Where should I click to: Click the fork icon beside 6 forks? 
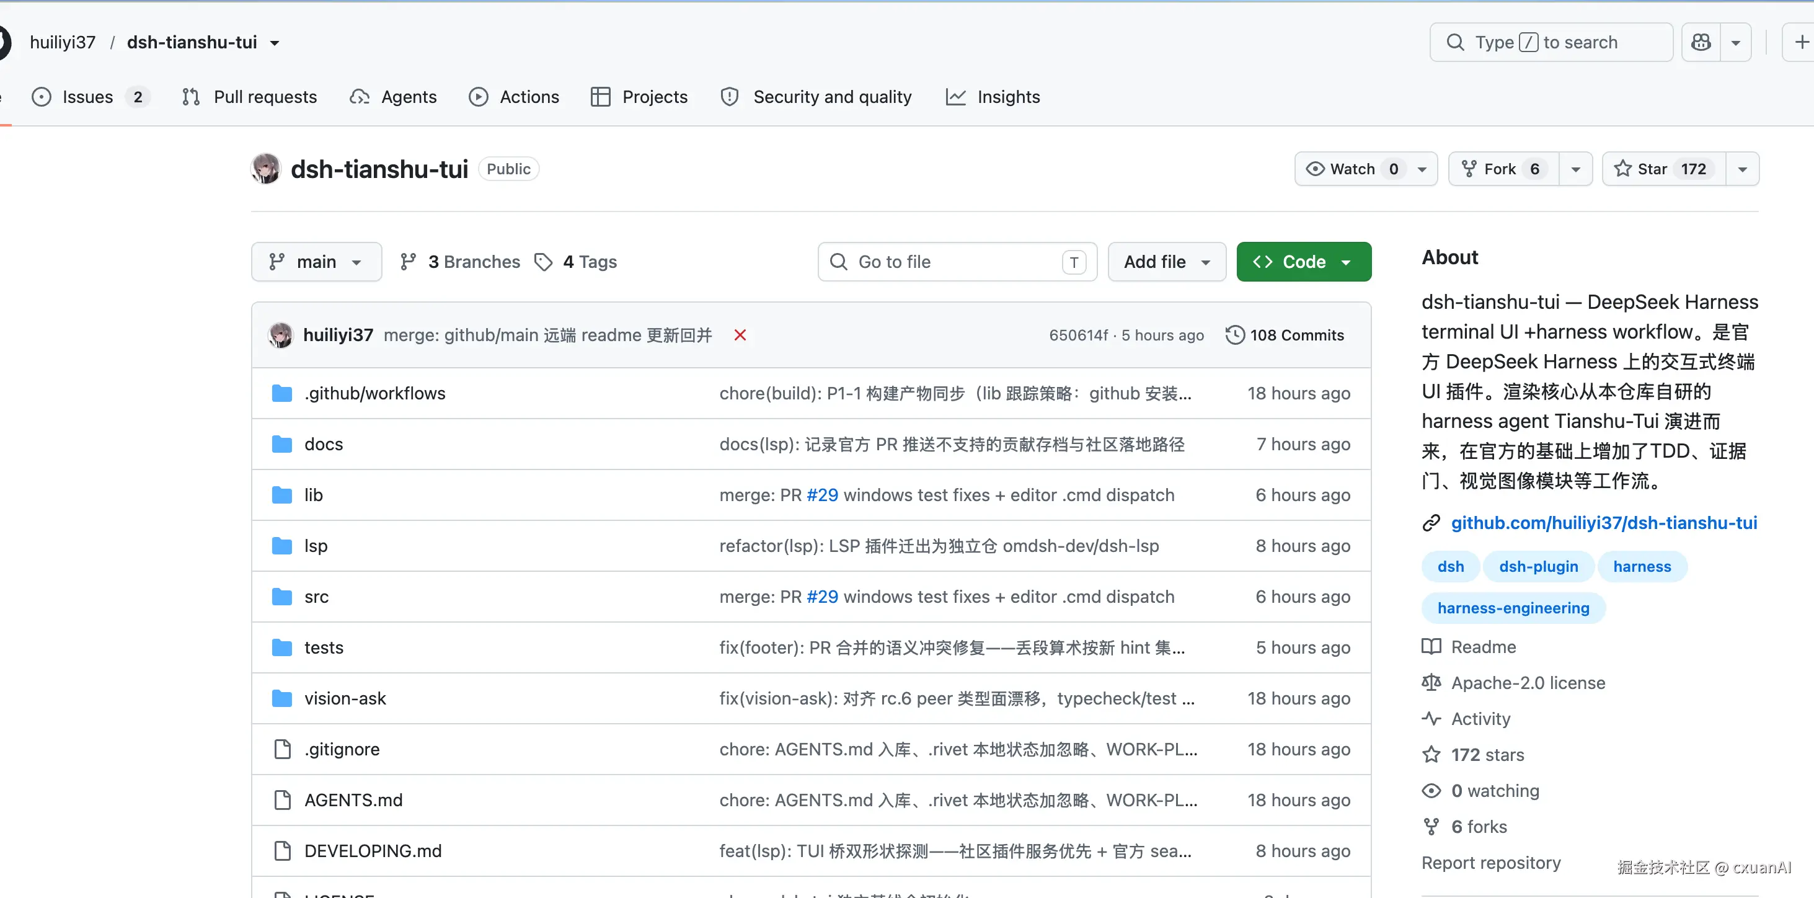1431,827
